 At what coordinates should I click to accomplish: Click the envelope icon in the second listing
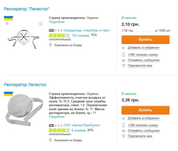pyautogui.click(x=124, y=131)
